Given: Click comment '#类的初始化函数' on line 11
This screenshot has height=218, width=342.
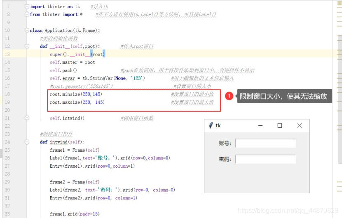Looking at the screenshot, I should [59, 38].
